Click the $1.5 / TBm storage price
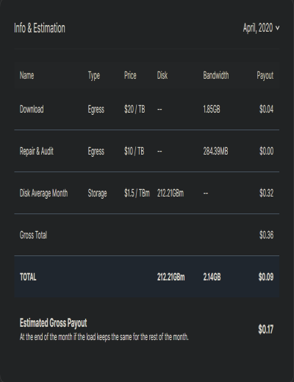Screen dimensions: 294x382 [x=137, y=193]
